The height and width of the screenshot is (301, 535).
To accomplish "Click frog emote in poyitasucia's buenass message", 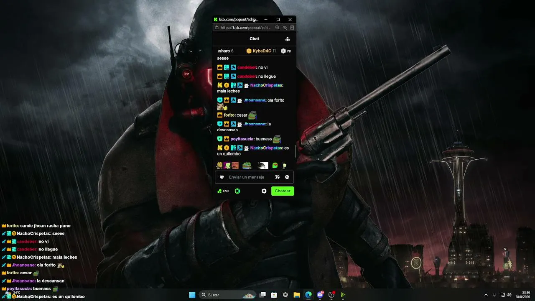I will (277, 139).
